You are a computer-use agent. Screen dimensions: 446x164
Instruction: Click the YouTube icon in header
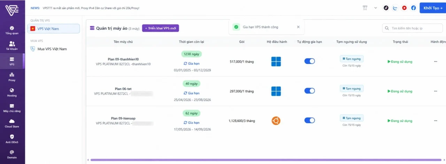(404, 8)
